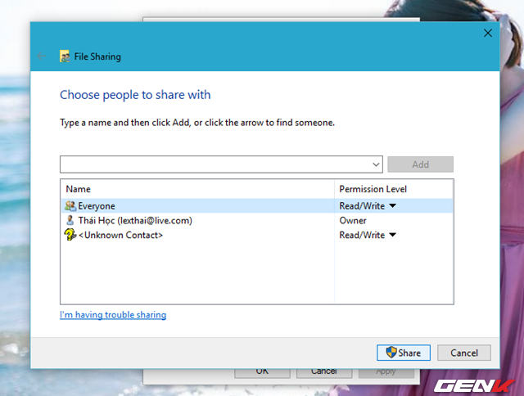
Task: Click the Owner permission label for Thái Học
Action: [353, 221]
